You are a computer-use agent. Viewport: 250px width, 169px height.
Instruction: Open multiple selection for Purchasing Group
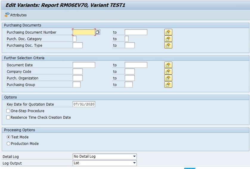(x=168, y=85)
